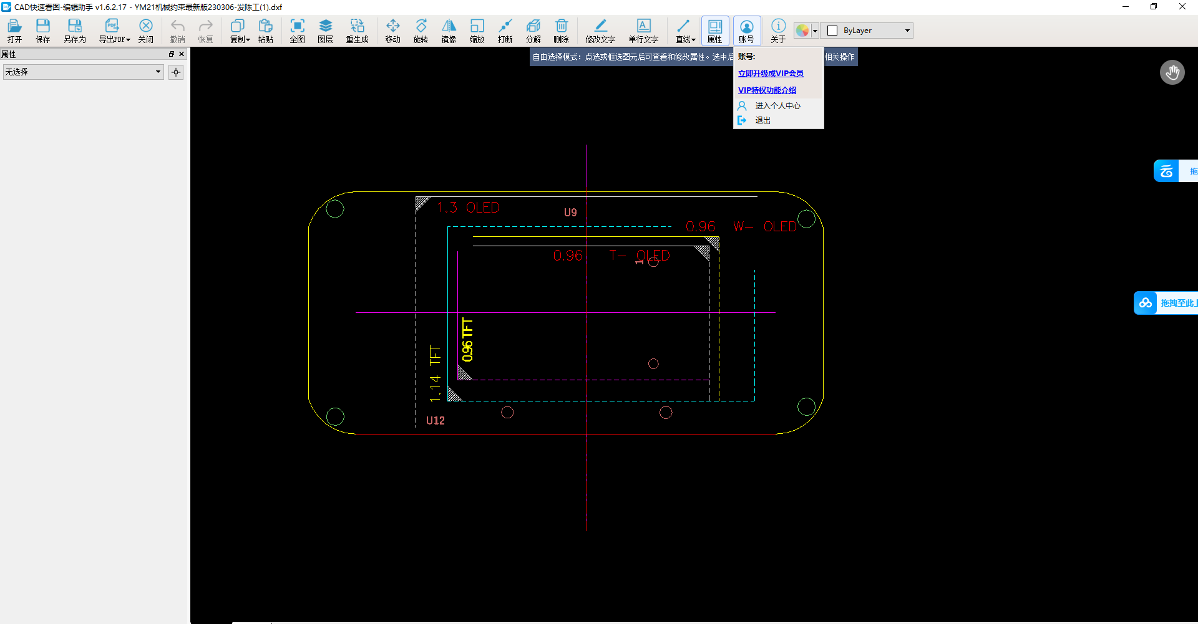
Task: Click the Paste (粘贴) icon
Action: click(x=265, y=30)
